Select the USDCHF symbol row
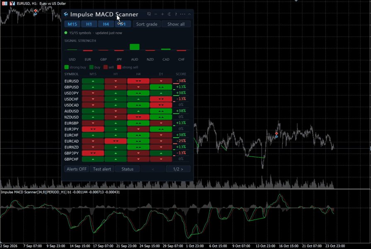The height and width of the screenshot is (249, 371). 126,99
